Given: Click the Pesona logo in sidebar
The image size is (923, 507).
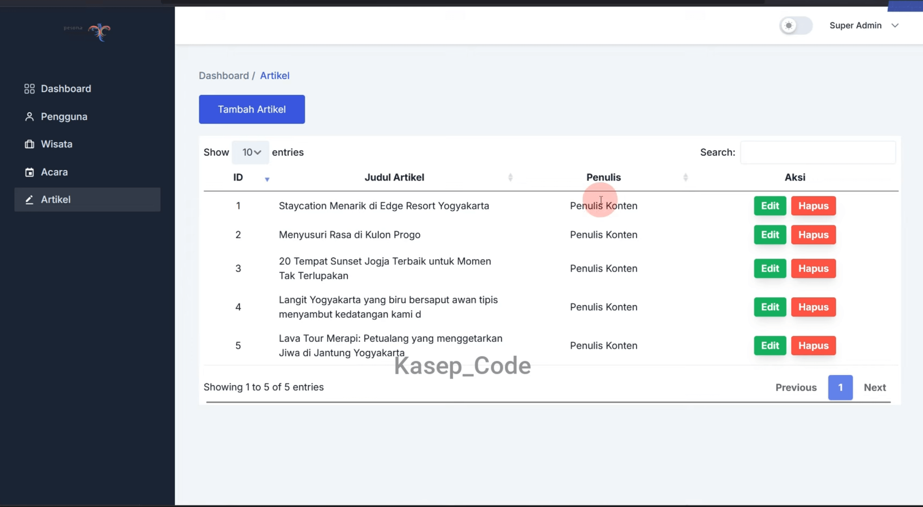Looking at the screenshot, I should pyautogui.click(x=87, y=32).
